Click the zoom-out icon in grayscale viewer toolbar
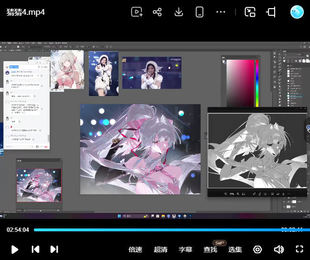 coord(225,194)
